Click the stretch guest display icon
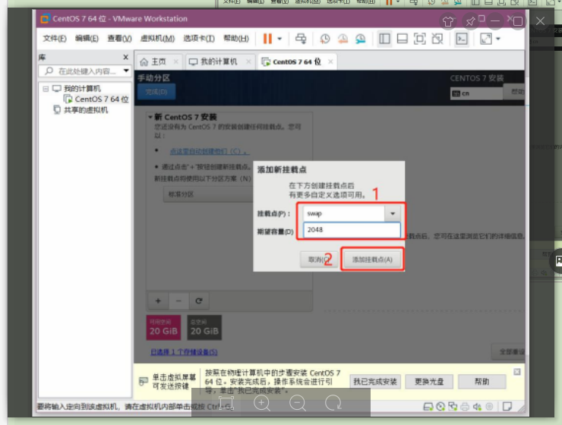Image resolution: width=562 pixels, height=425 pixels. [x=485, y=39]
